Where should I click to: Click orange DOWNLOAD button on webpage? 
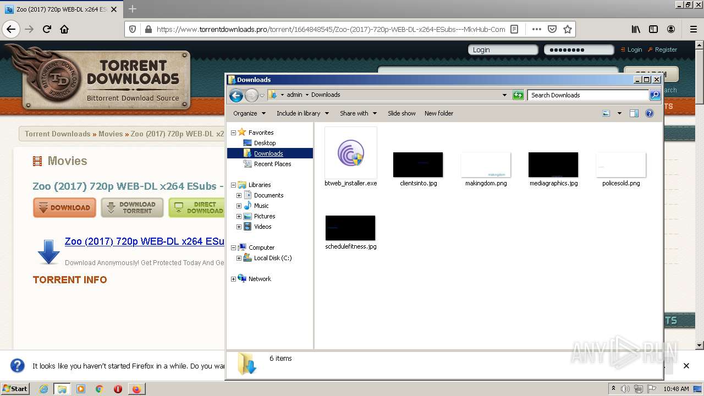pyautogui.click(x=64, y=208)
